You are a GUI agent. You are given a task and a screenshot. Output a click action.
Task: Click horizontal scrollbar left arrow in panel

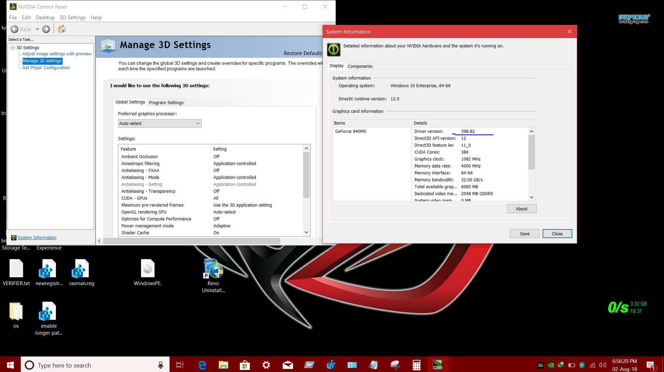click(x=99, y=241)
